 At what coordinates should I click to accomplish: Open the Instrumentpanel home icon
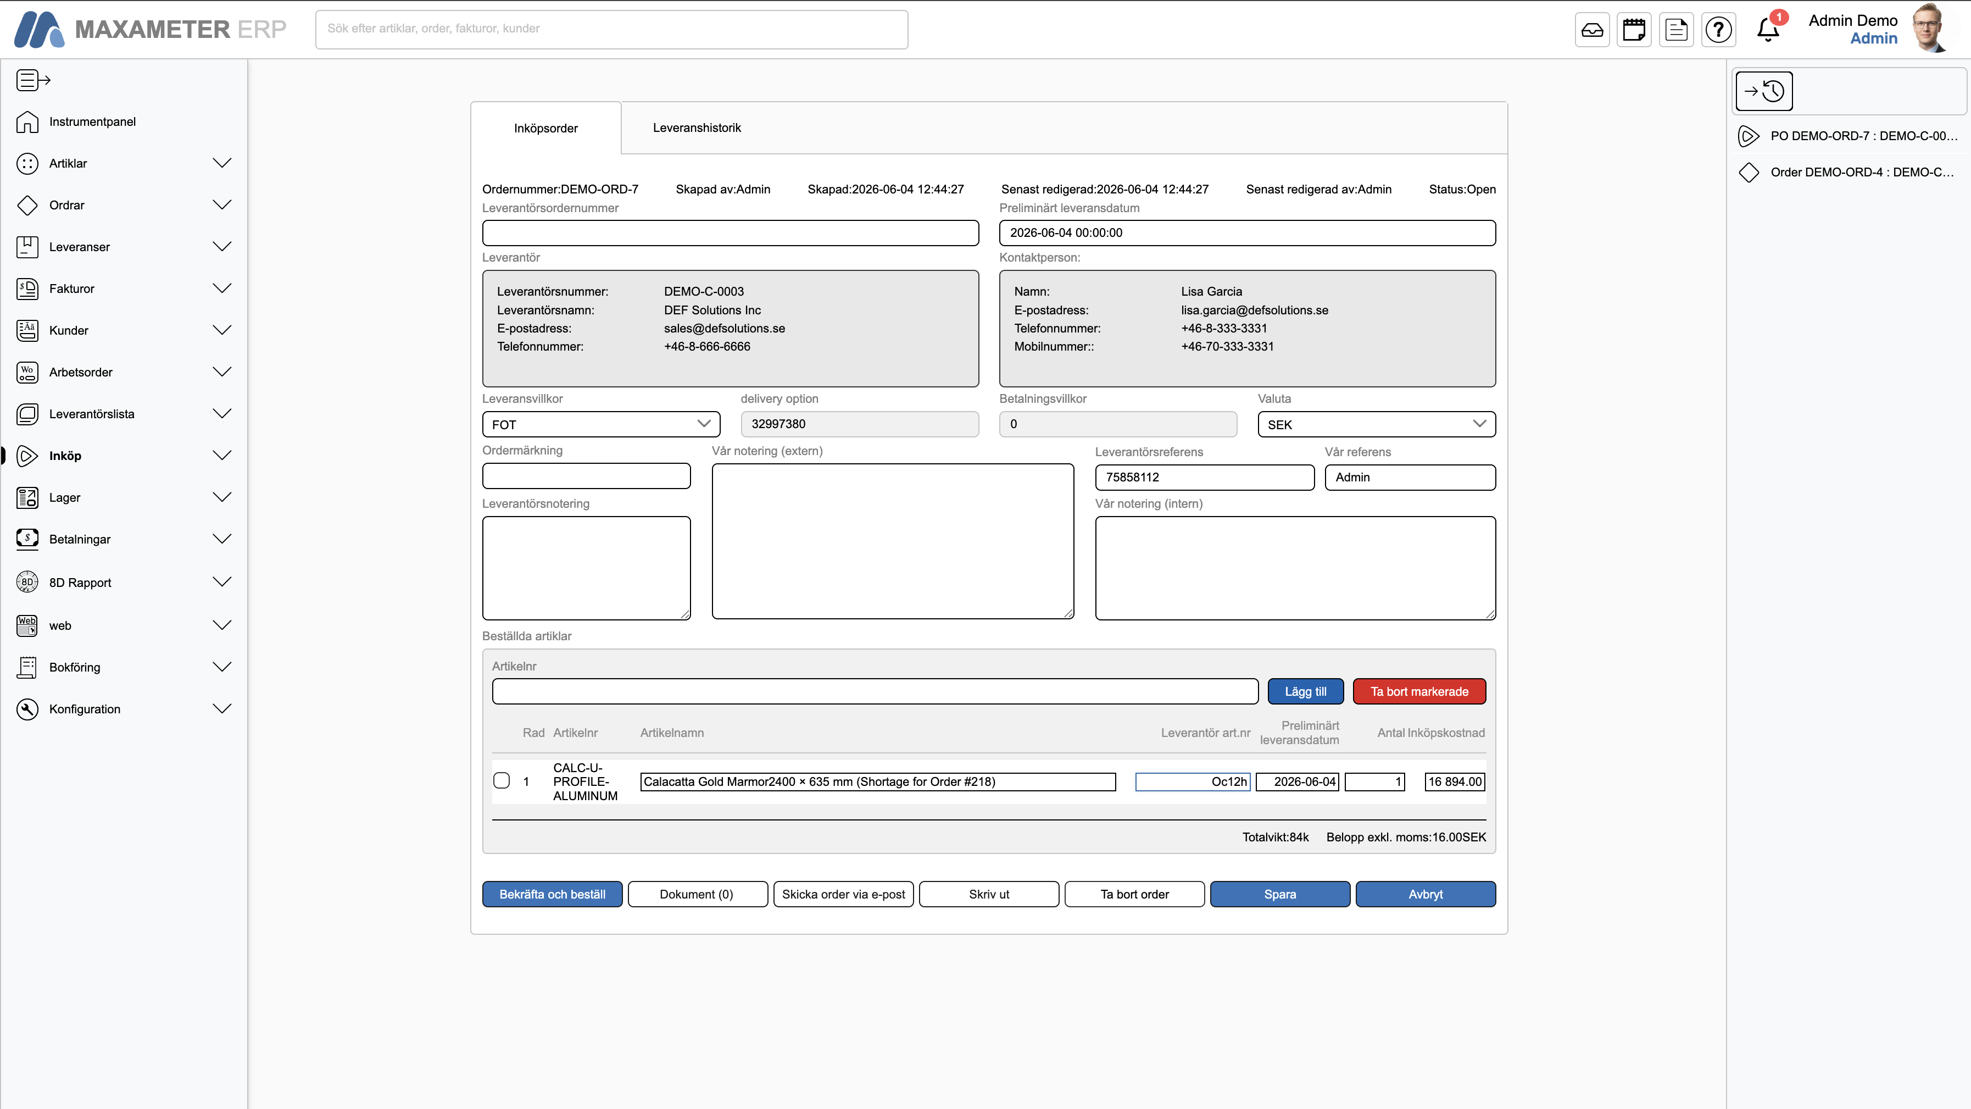pyautogui.click(x=27, y=121)
